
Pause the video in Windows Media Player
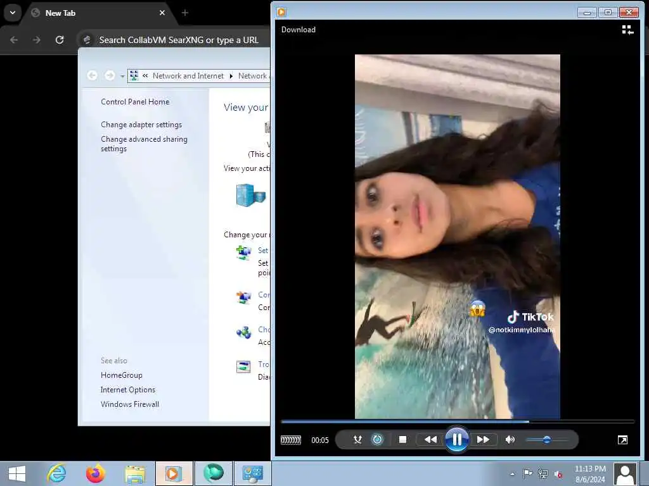point(456,439)
